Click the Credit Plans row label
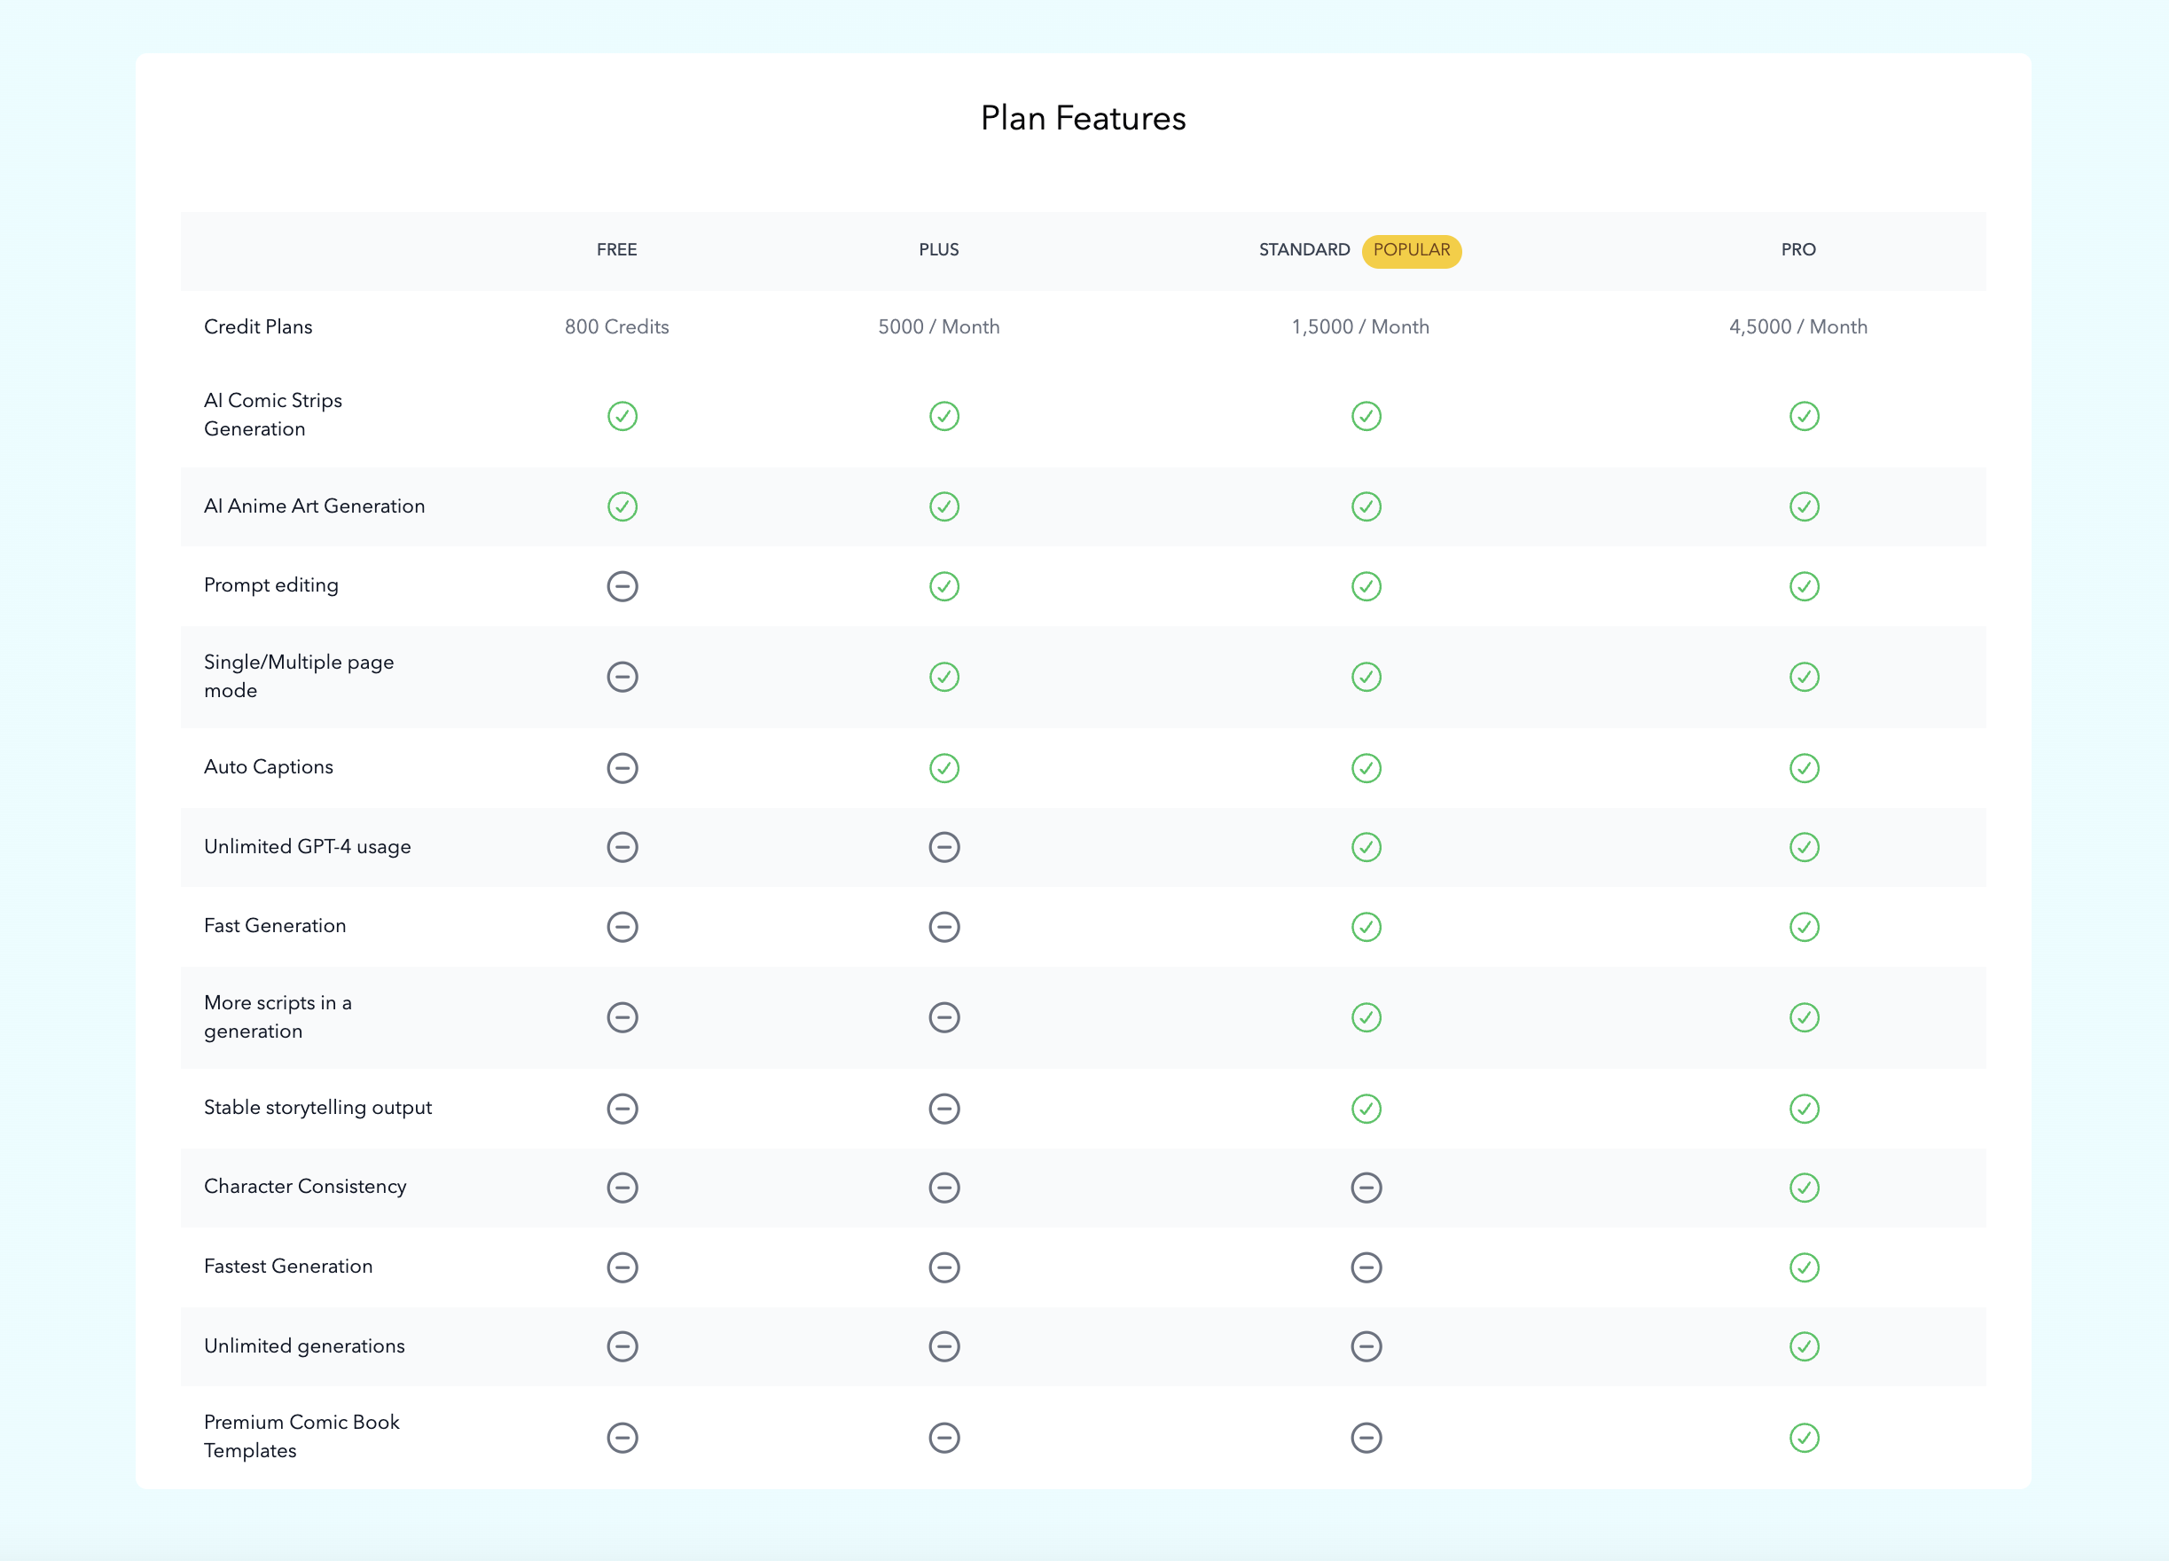2169x1561 pixels. pyautogui.click(x=258, y=327)
